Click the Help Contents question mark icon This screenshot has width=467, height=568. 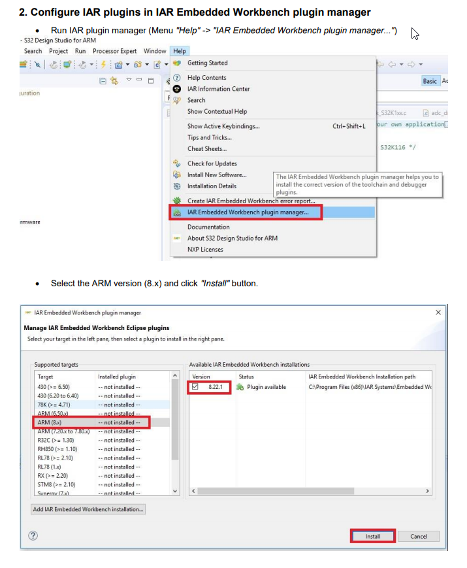point(176,78)
